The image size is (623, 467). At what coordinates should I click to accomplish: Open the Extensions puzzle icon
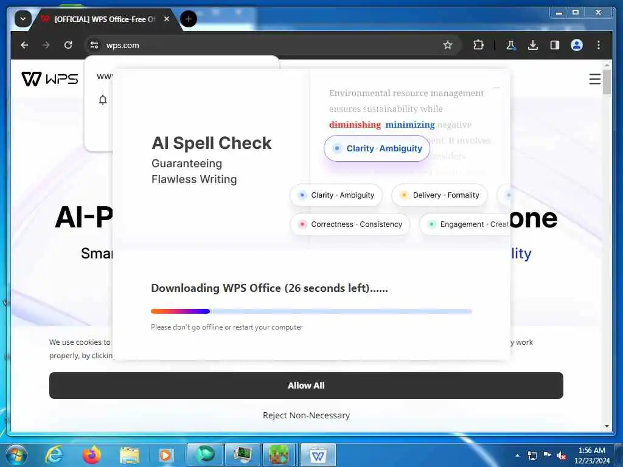click(478, 45)
